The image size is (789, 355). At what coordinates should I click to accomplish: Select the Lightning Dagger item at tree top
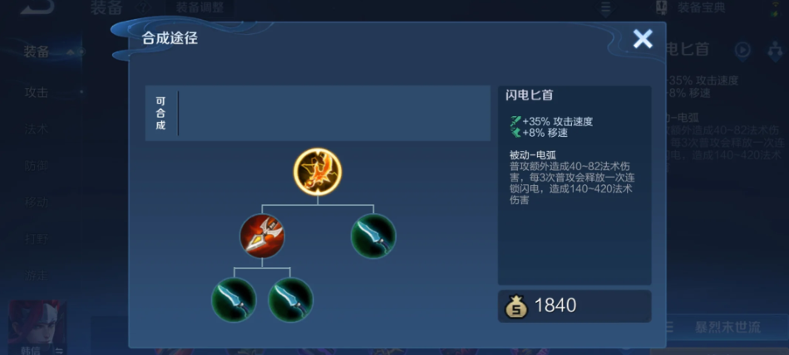[x=318, y=172]
